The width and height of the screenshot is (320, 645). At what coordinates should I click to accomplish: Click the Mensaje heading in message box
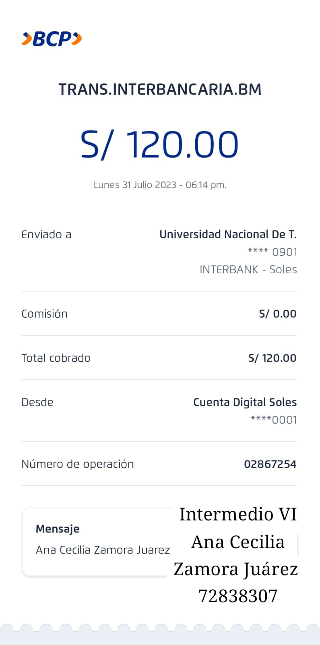click(x=58, y=529)
